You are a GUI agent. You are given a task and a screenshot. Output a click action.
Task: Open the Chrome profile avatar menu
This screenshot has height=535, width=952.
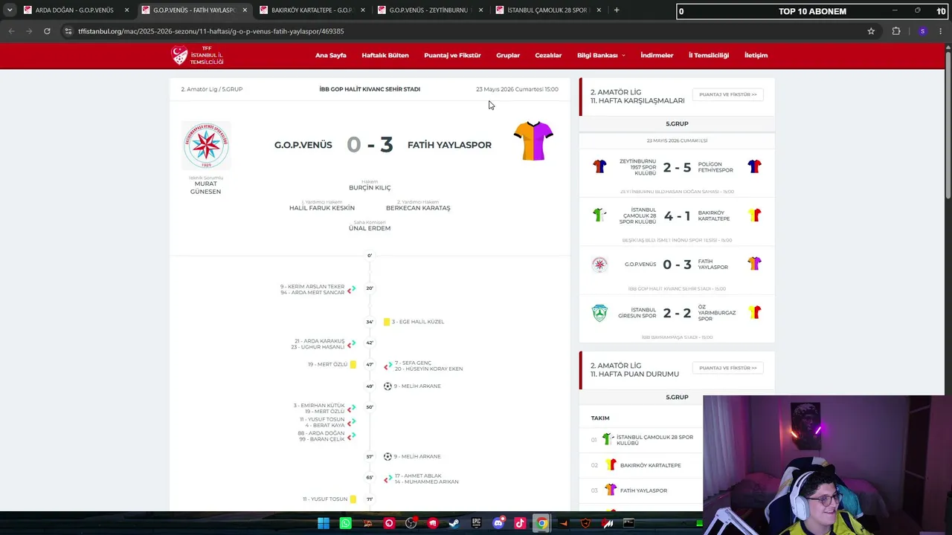point(922,31)
